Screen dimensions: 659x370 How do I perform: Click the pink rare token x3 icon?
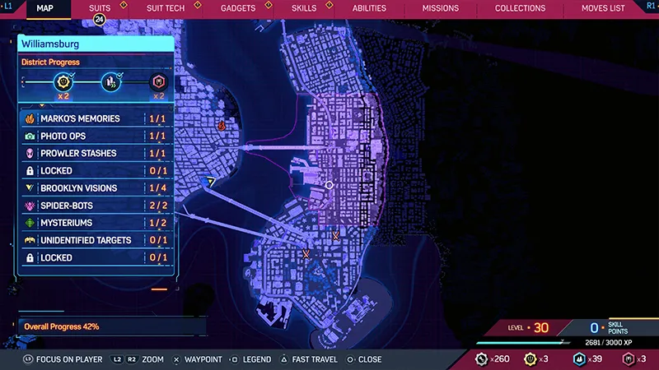(629, 359)
